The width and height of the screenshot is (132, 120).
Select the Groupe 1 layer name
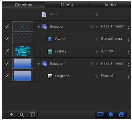(58, 64)
